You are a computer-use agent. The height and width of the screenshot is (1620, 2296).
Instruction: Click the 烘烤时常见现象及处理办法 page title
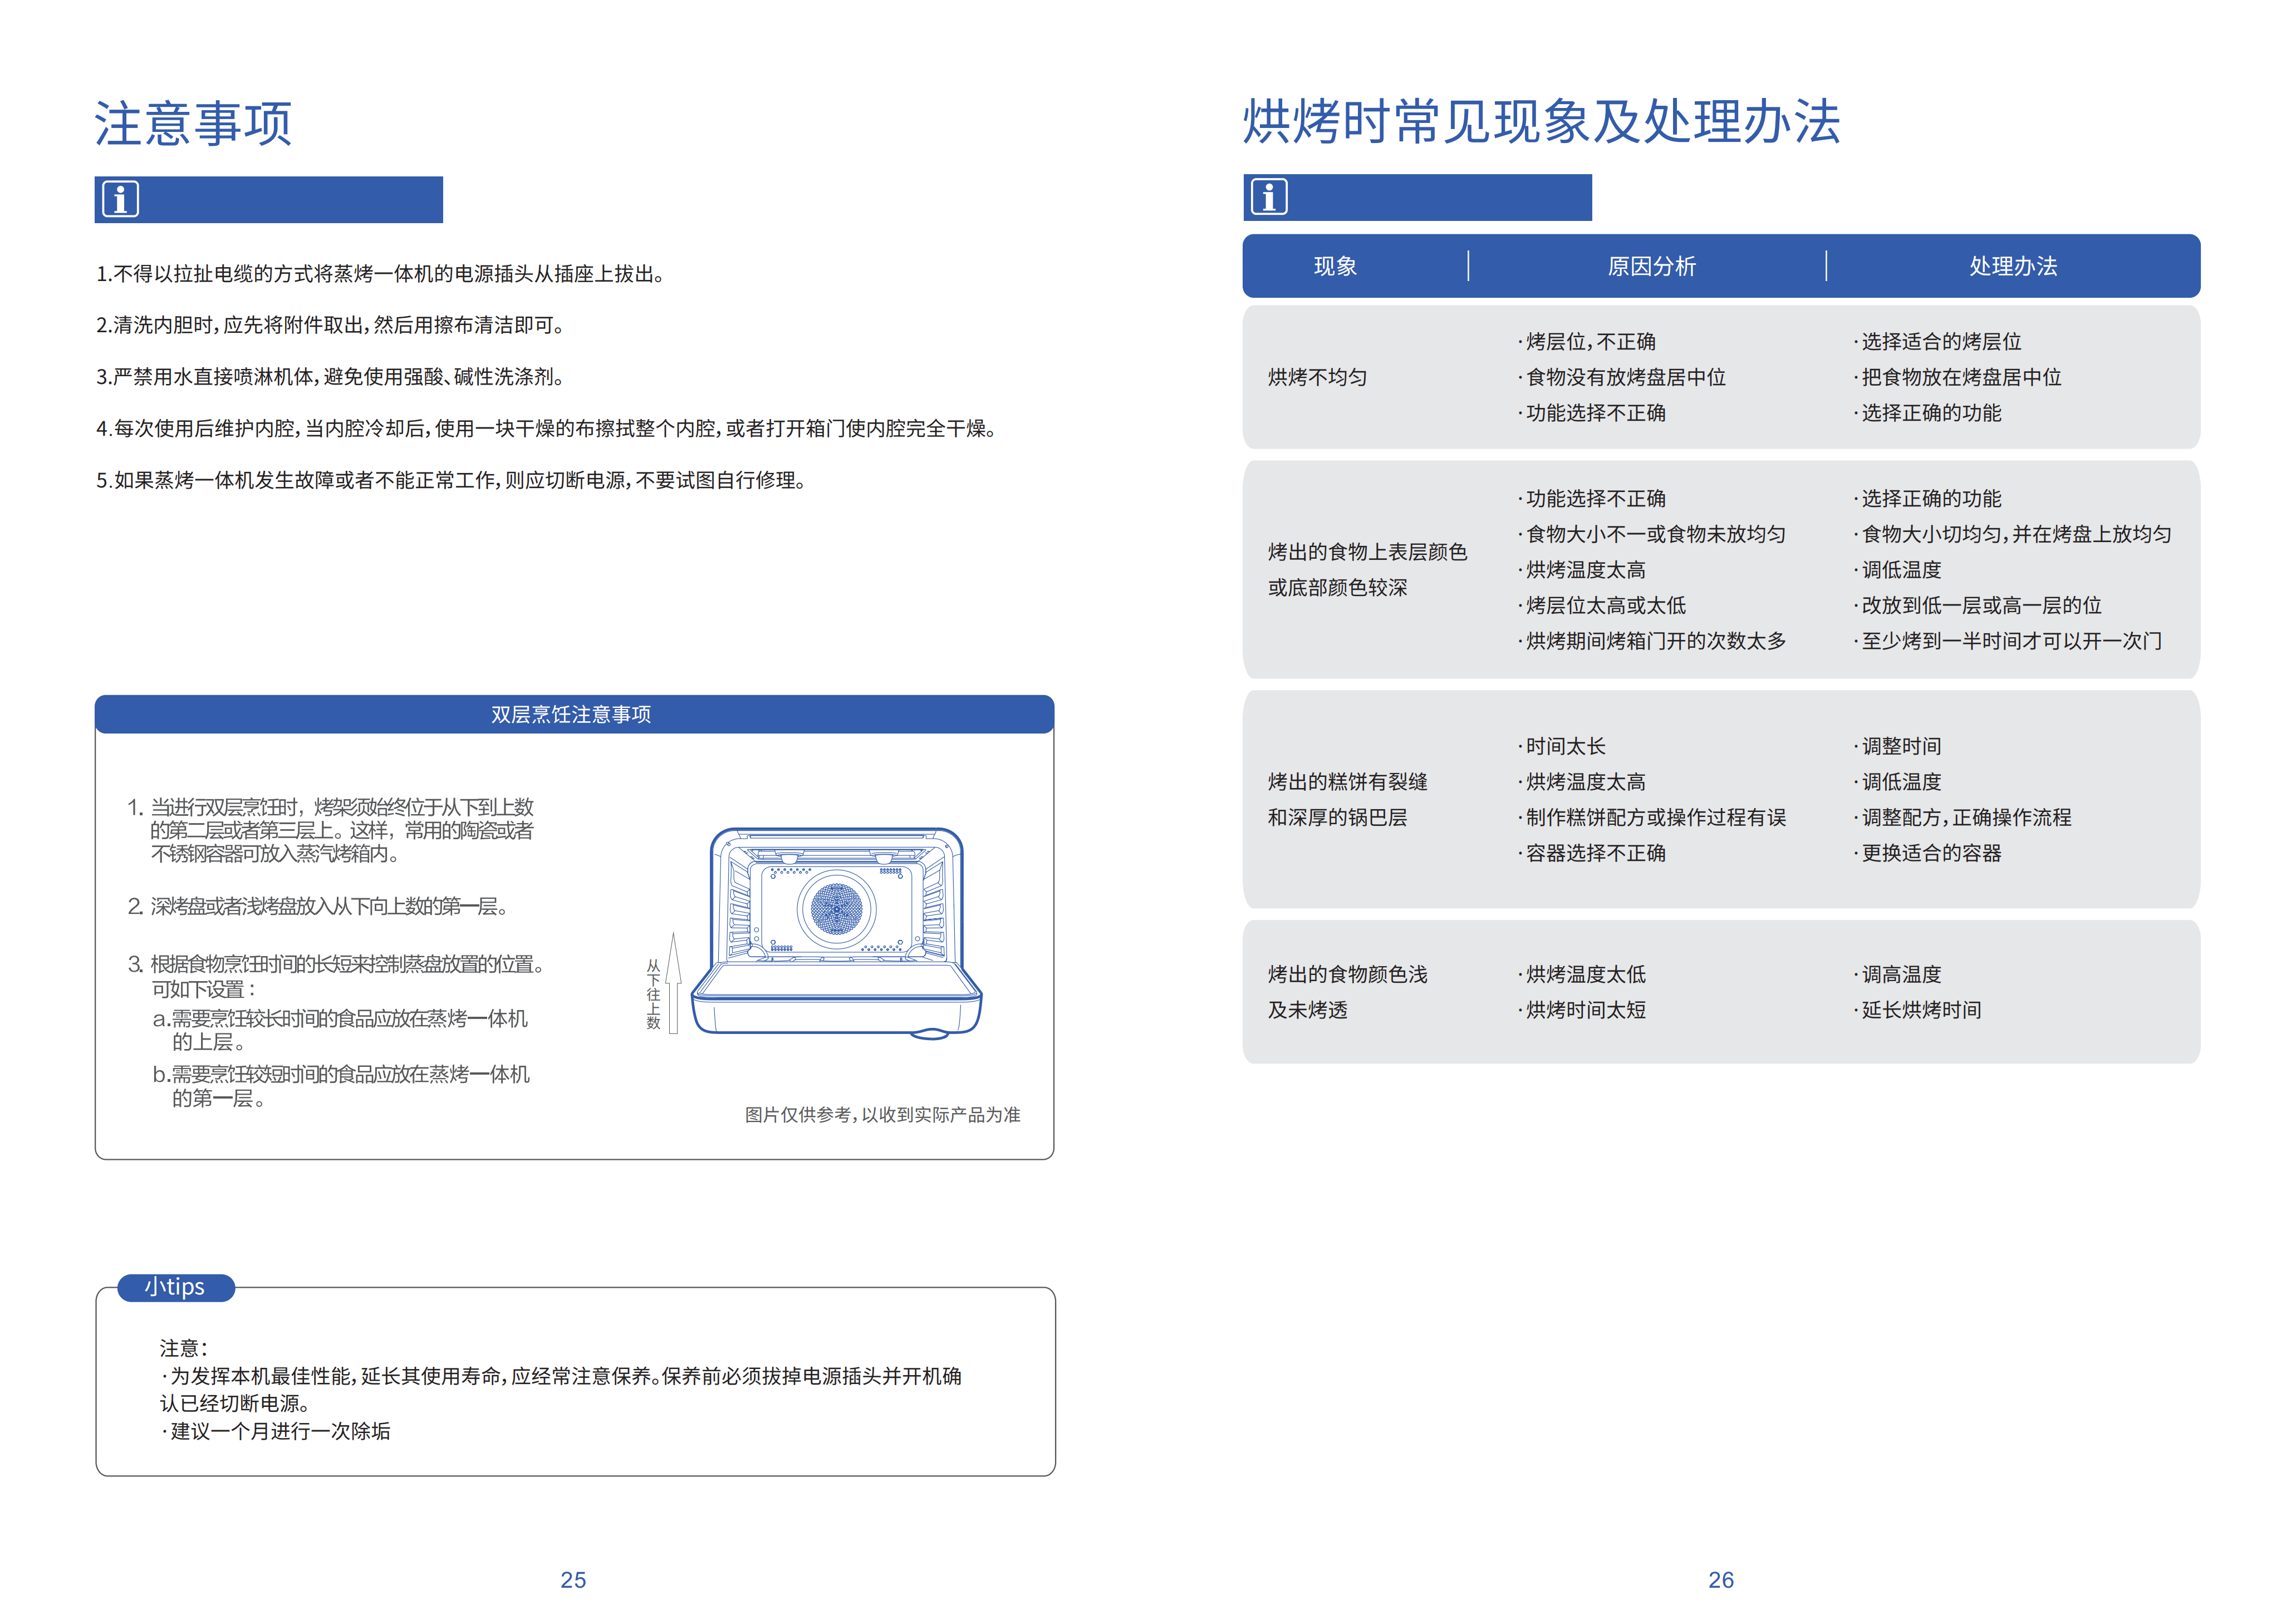point(1540,122)
